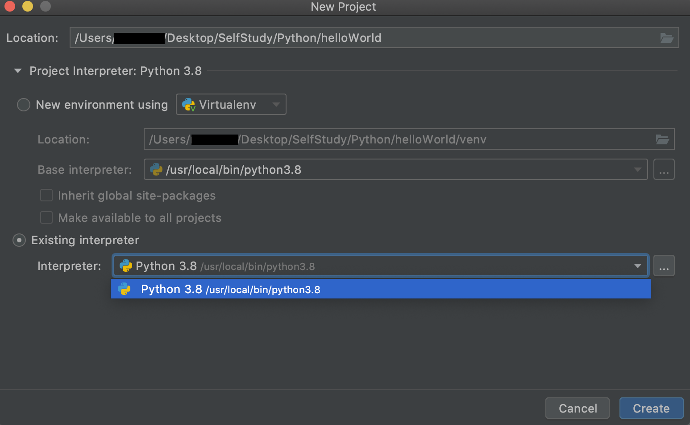The width and height of the screenshot is (690, 425).
Task: Click the Python icon in Interpreter combo box
Action: (x=126, y=266)
